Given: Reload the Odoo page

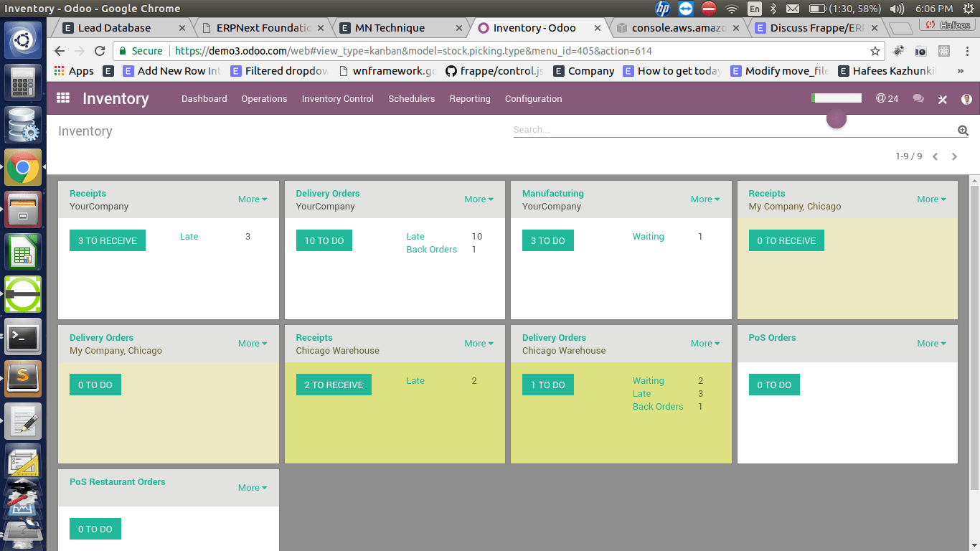Looking at the screenshot, I should tap(100, 51).
